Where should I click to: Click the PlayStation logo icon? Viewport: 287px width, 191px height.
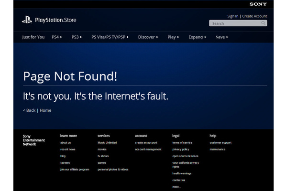click(27, 20)
